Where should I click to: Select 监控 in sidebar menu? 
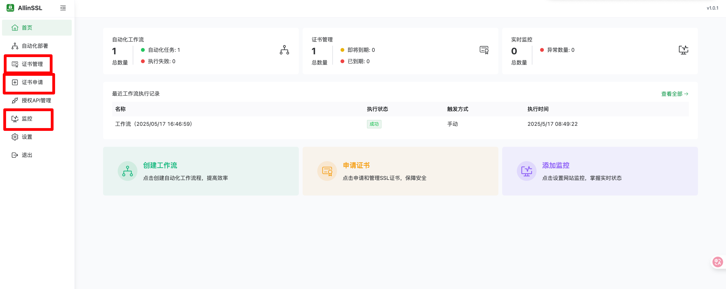(27, 119)
